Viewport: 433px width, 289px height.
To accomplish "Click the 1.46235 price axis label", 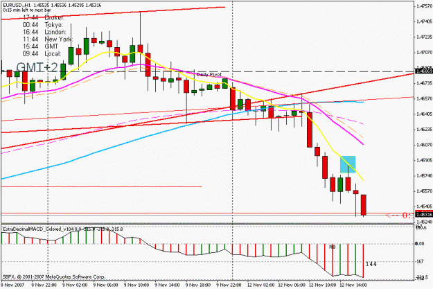I will [425, 130].
